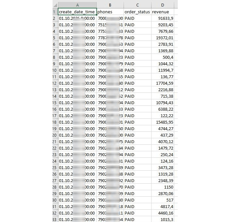Select column A header
Image resolution: width=230 pixels, height=222 pixels.
(77, 5)
